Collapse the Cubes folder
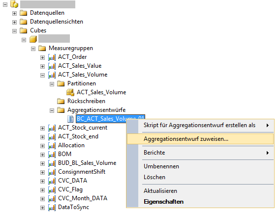The height and width of the screenshot is (212, 280). tap(14, 31)
